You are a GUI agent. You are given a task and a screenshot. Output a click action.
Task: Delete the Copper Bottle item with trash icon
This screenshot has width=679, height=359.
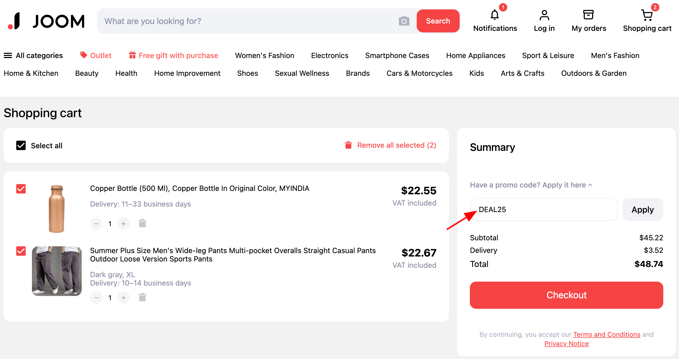142,223
